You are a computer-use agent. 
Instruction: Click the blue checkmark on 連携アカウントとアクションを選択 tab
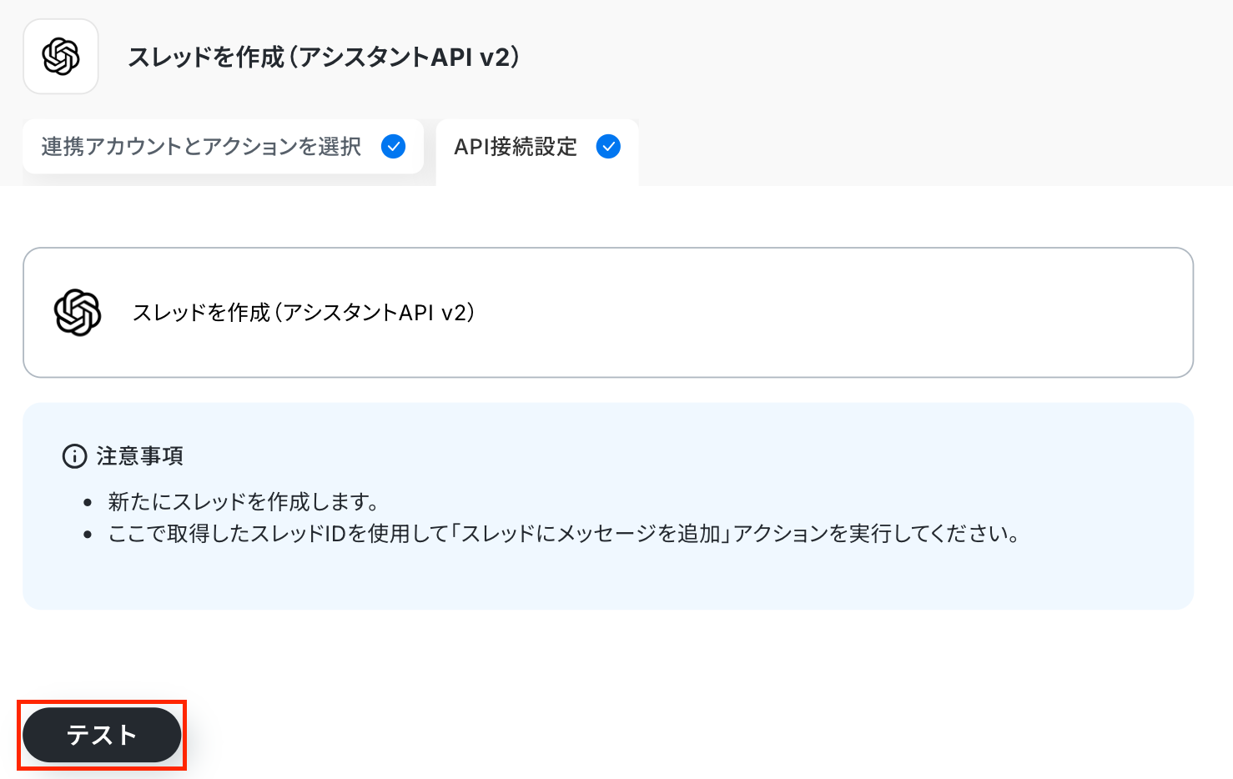393,147
